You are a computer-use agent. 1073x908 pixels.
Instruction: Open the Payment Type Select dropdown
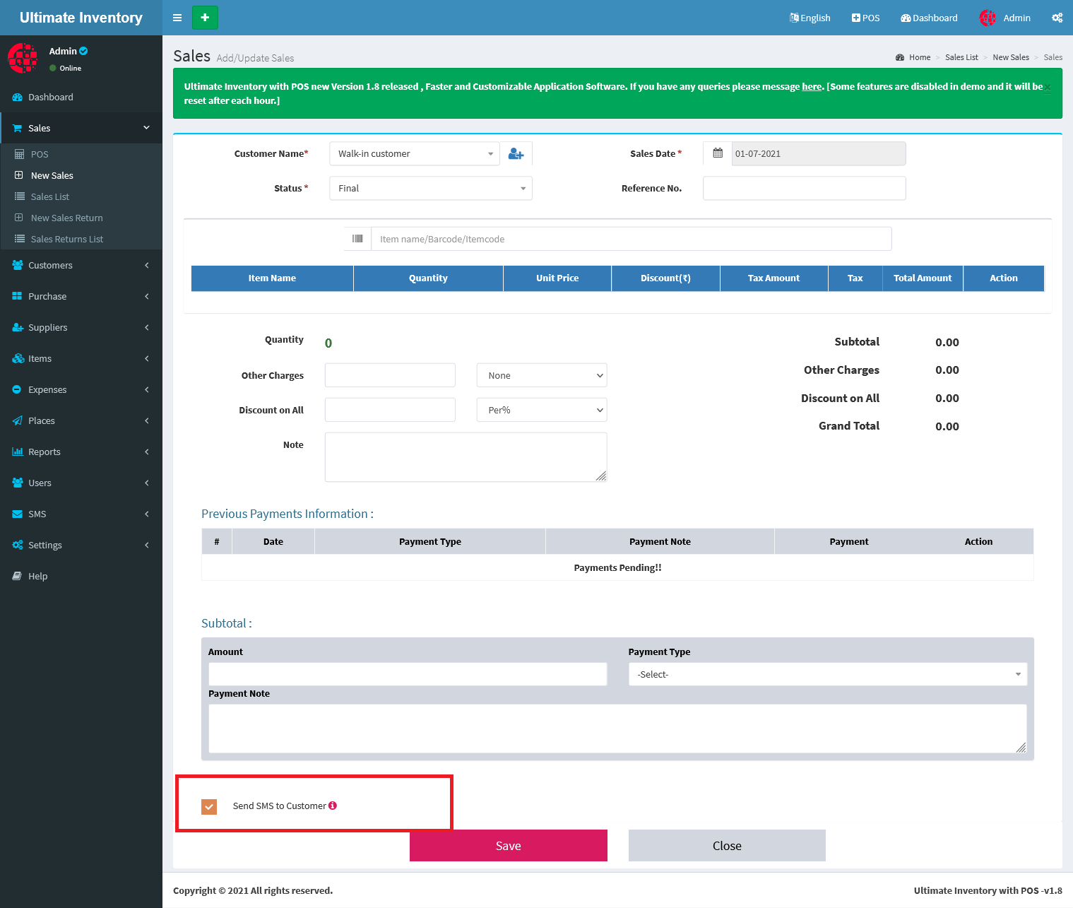click(828, 674)
